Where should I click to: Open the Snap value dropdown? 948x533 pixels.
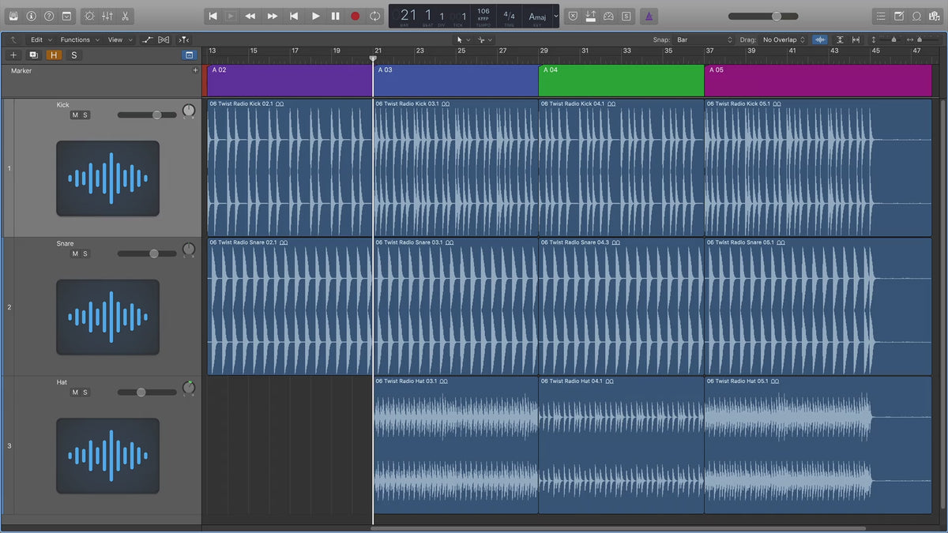tap(705, 39)
